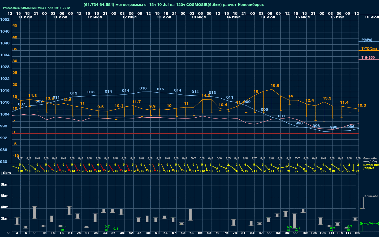The width and height of the screenshot is (379, 237).
Task: Click the 'Разработано: СИБНИГМИ' credit text
Action: point(36,8)
